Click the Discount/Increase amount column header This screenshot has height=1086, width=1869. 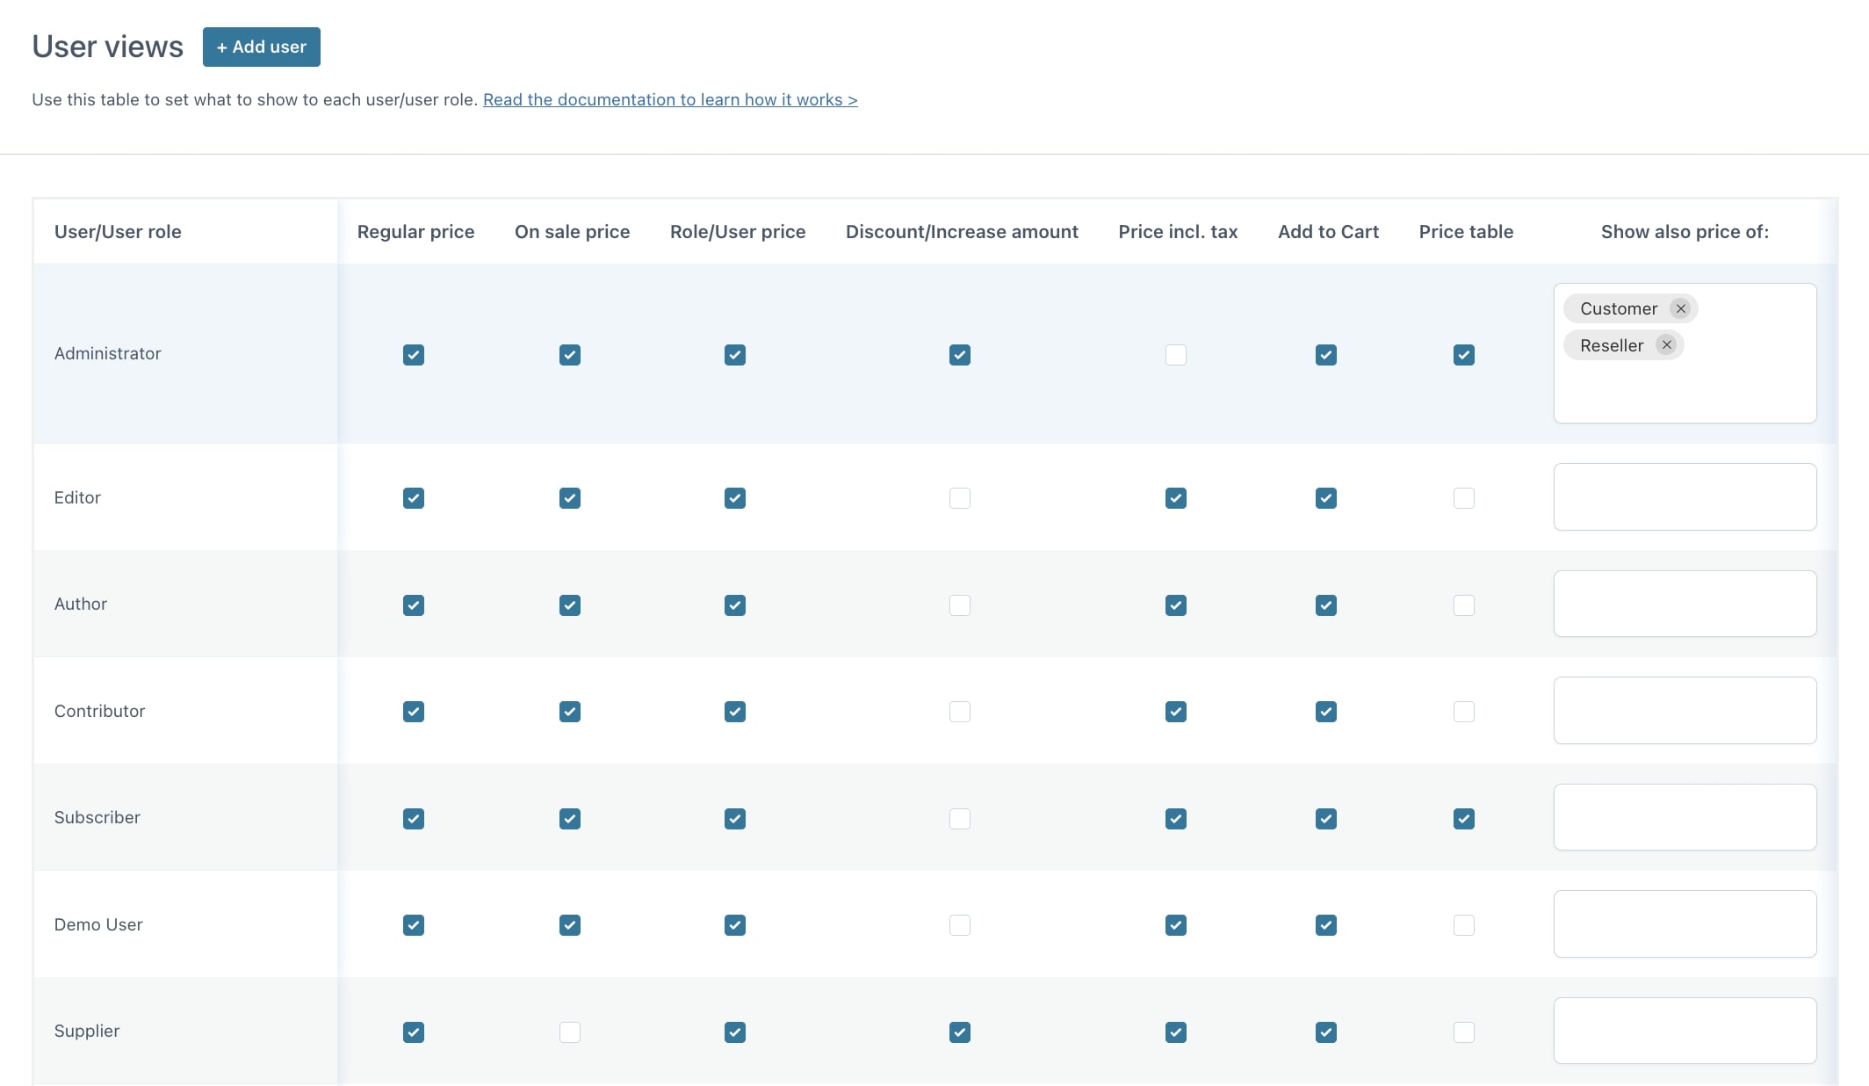tap(962, 232)
